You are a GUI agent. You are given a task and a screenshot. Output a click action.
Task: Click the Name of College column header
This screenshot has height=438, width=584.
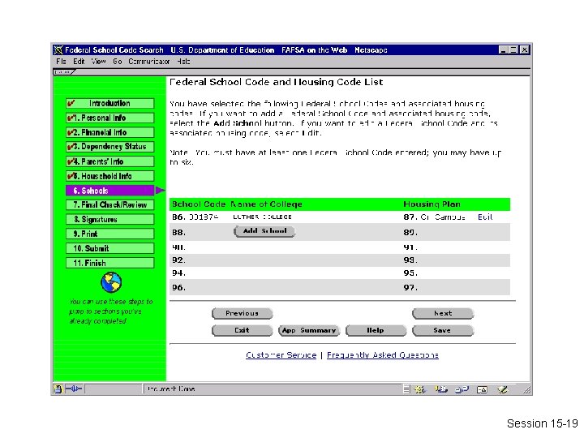pyautogui.click(x=266, y=204)
